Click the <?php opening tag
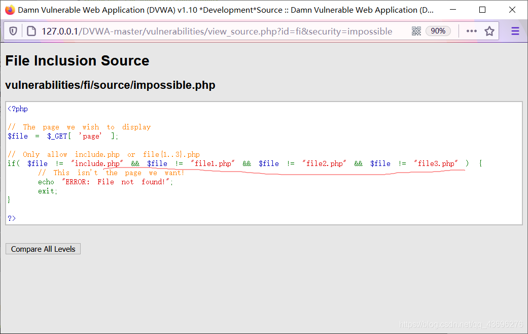 [x=18, y=109]
